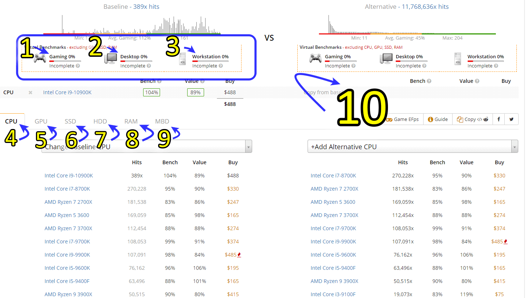
Task: Click the baseline list Hits column header
Action: (x=137, y=162)
